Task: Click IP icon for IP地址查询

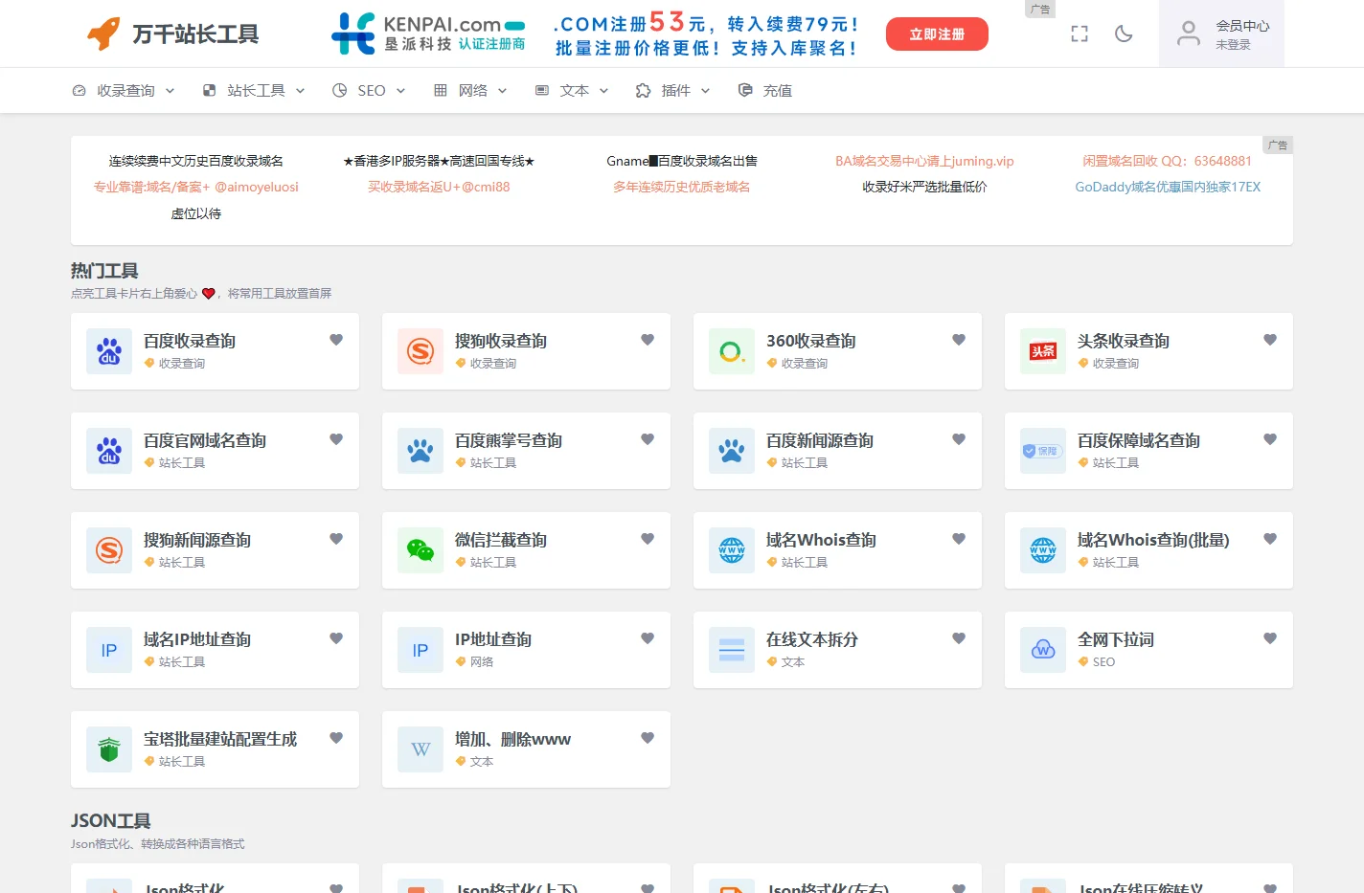Action: click(421, 650)
